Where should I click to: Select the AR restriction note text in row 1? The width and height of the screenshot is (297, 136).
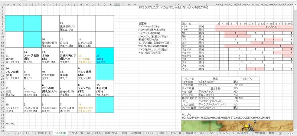click(x=173, y=7)
